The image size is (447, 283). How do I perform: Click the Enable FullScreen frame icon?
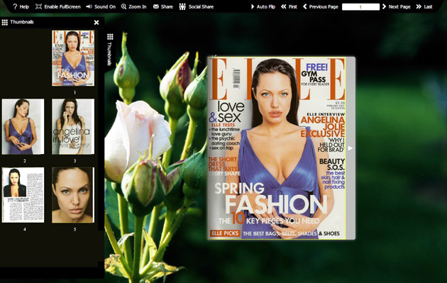click(x=38, y=6)
